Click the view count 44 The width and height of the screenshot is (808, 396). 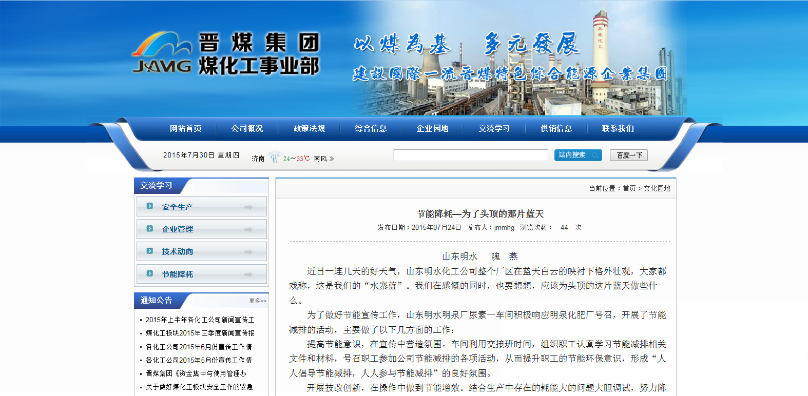(564, 228)
